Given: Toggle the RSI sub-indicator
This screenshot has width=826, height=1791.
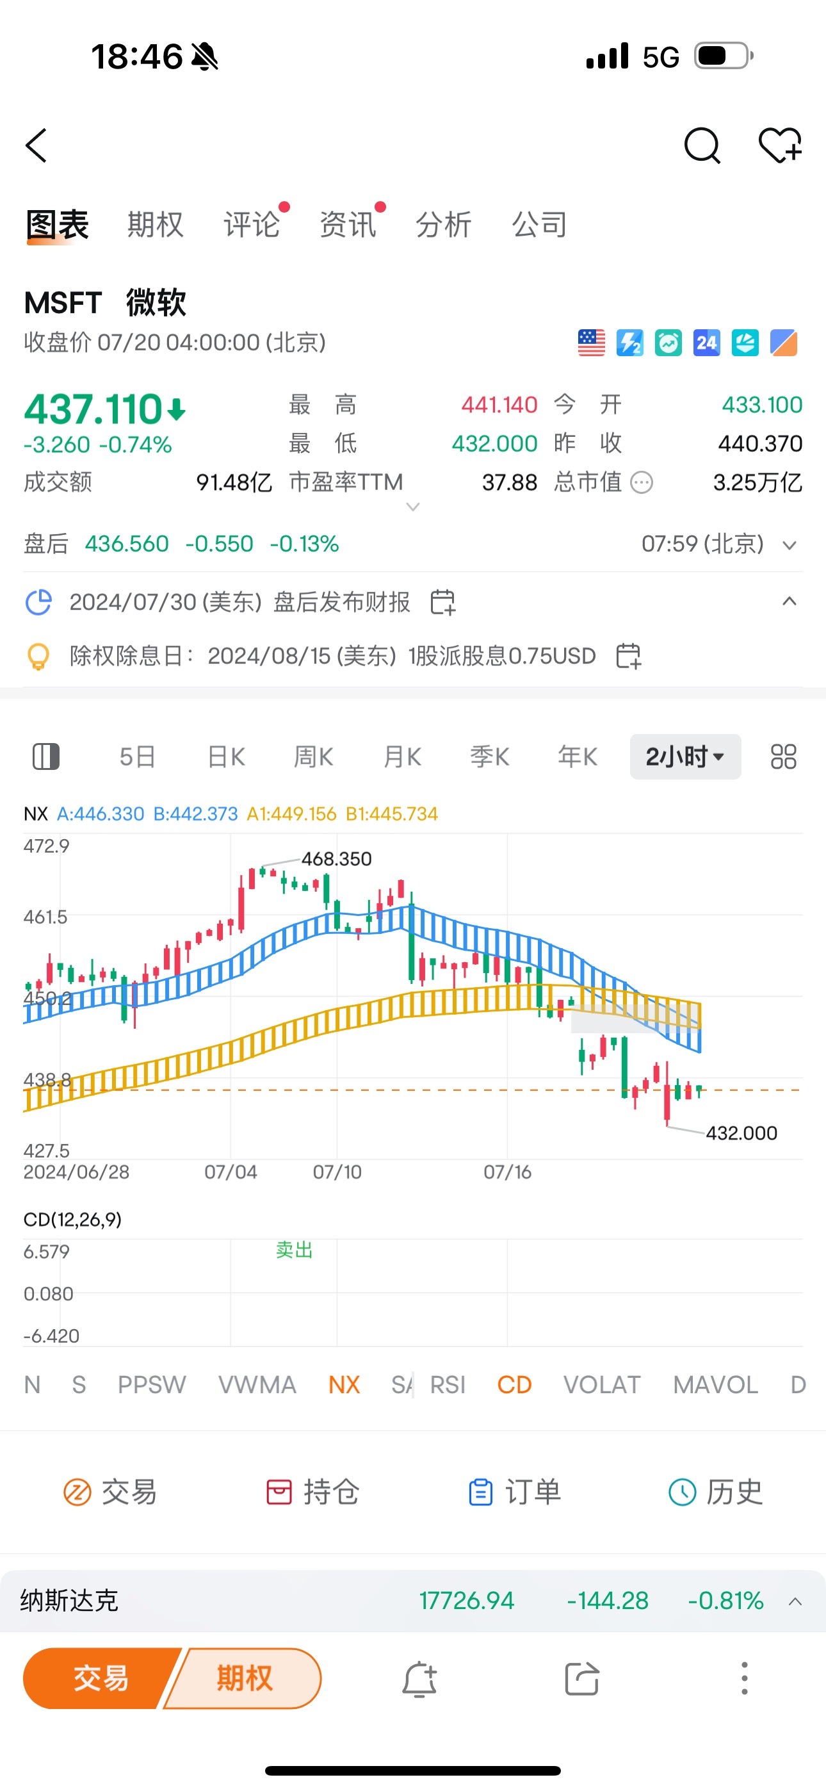Looking at the screenshot, I should pos(448,1385).
